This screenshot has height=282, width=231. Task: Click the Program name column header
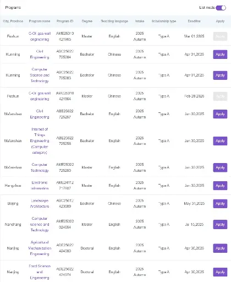(x=40, y=21)
